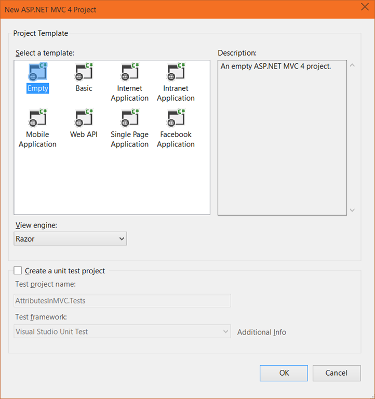Close the New ASP.NET MVC 4 Project dialog

[365, 7]
